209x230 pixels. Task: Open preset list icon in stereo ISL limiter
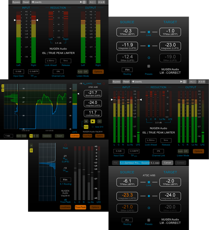coord(84,2)
